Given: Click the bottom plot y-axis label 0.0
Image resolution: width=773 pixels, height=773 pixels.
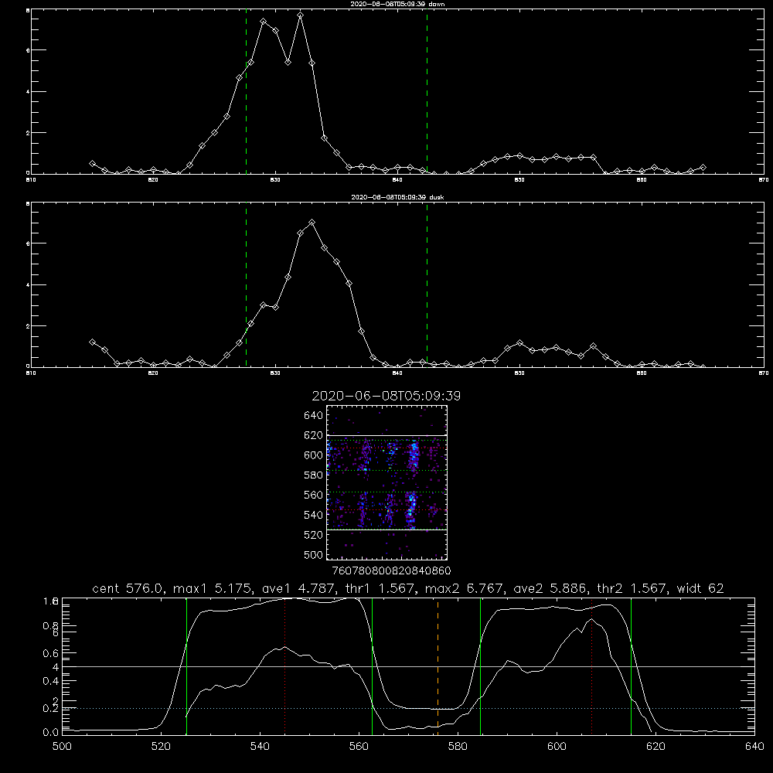Looking at the screenshot, I should click(x=51, y=733).
